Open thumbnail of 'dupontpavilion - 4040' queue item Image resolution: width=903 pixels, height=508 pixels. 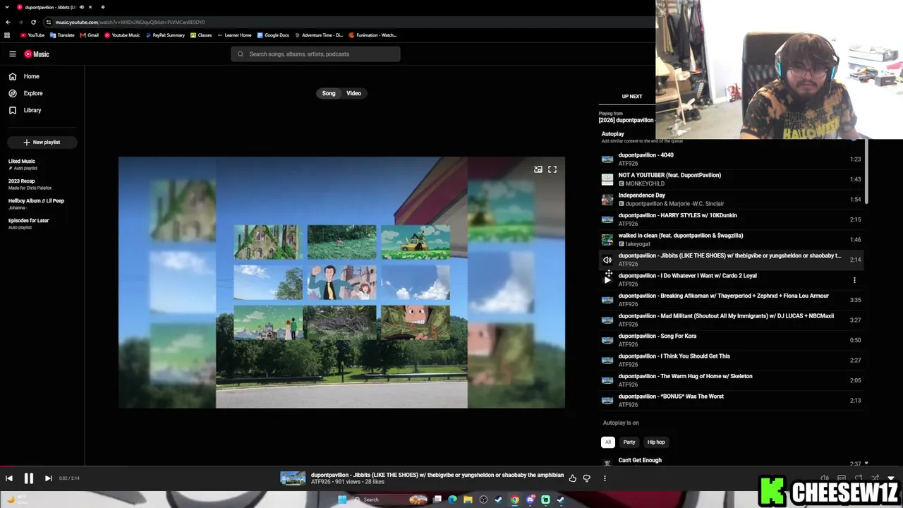pyautogui.click(x=607, y=159)
